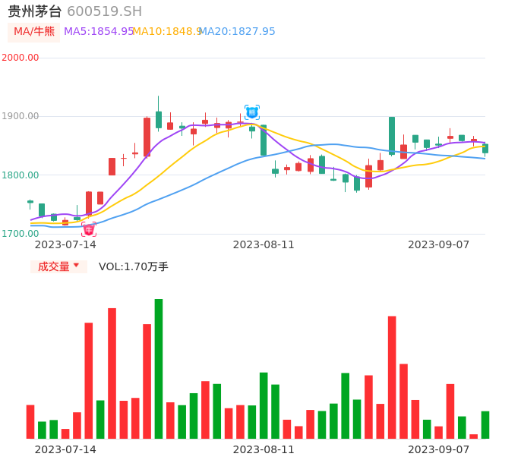The width and height of the screenshot is (521, 460).
Task: Open the 成交量 indicator dropdown
Action: click(x=58, y=266)
